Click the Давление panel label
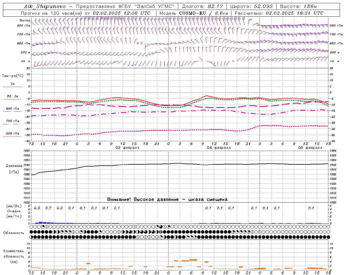 coord(14,166)
